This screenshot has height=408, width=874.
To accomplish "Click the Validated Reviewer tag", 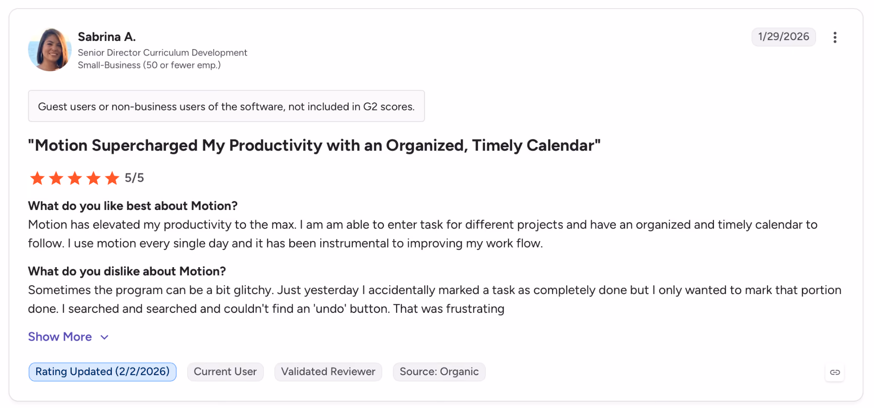I will tap(328, 372).
